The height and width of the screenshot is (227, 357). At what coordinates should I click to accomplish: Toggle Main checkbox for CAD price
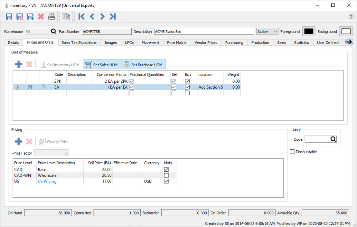pyautogui.click(x=166, y=170)
